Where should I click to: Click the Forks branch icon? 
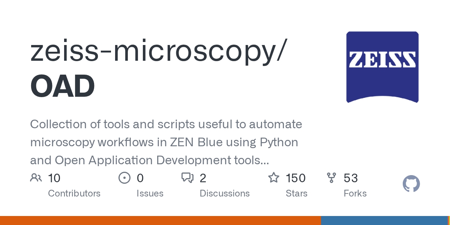(331, 178)
